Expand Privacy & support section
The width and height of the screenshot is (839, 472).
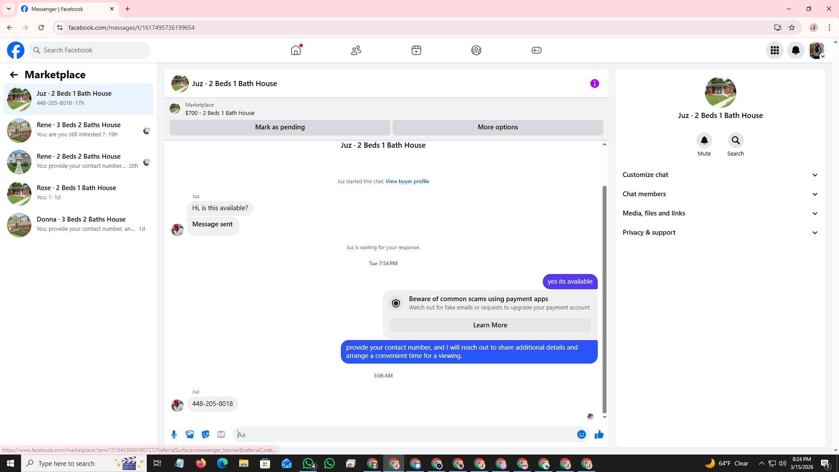click(x=720, y=233)
